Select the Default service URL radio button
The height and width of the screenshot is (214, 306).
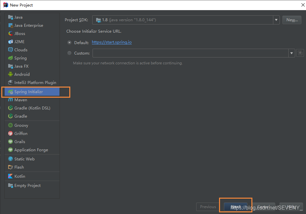click(69, 42)
